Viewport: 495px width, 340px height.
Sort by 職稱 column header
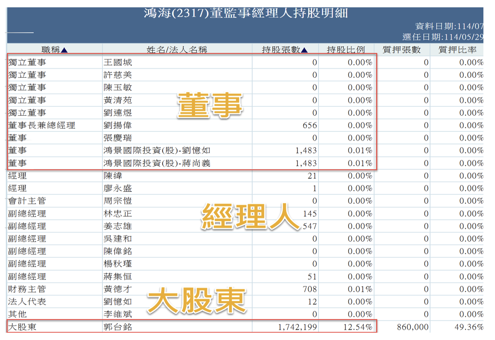[x=54, y=50]
